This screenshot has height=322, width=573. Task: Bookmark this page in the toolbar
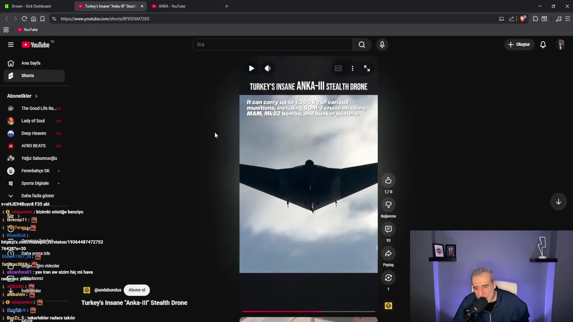(42, 19)
